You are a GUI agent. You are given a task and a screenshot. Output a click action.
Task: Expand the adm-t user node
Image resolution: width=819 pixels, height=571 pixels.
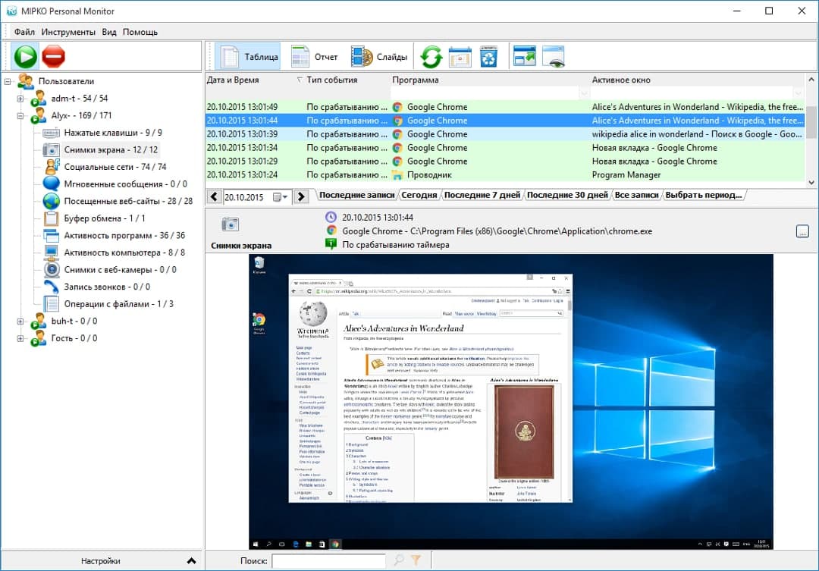(x=20, y=99)
